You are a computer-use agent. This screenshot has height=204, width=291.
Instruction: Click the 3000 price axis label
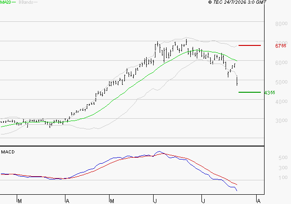click(281, 121)
